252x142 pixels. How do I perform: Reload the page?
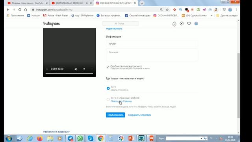[x=20, y=9]
